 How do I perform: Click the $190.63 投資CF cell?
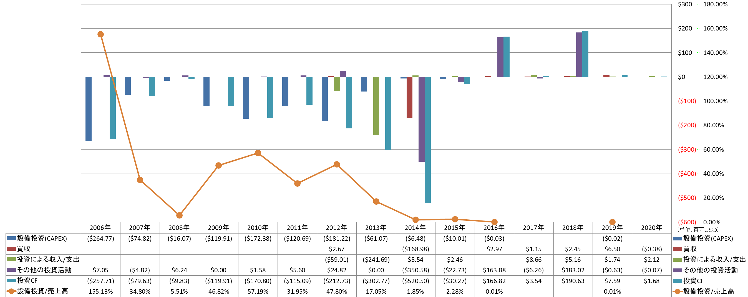(x=573, y=281)
